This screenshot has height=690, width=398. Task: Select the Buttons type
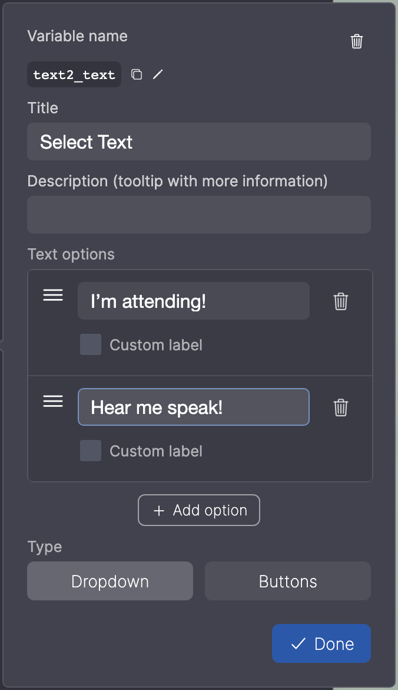click(288, 581)
